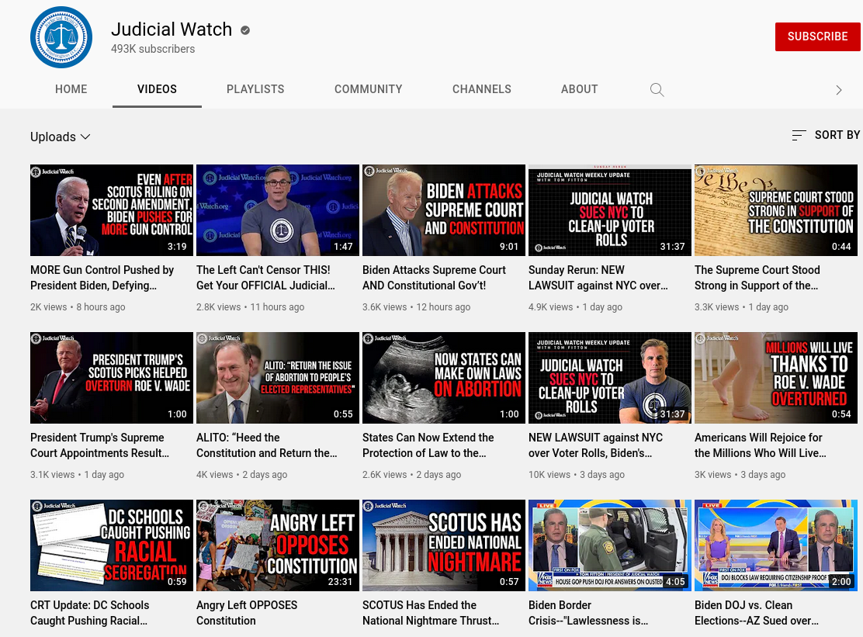Click 'Biden Attacks Supreme Court AND Constitutional Gov't!' title
This screenshot has height=637, width=863.
(435, 278)
